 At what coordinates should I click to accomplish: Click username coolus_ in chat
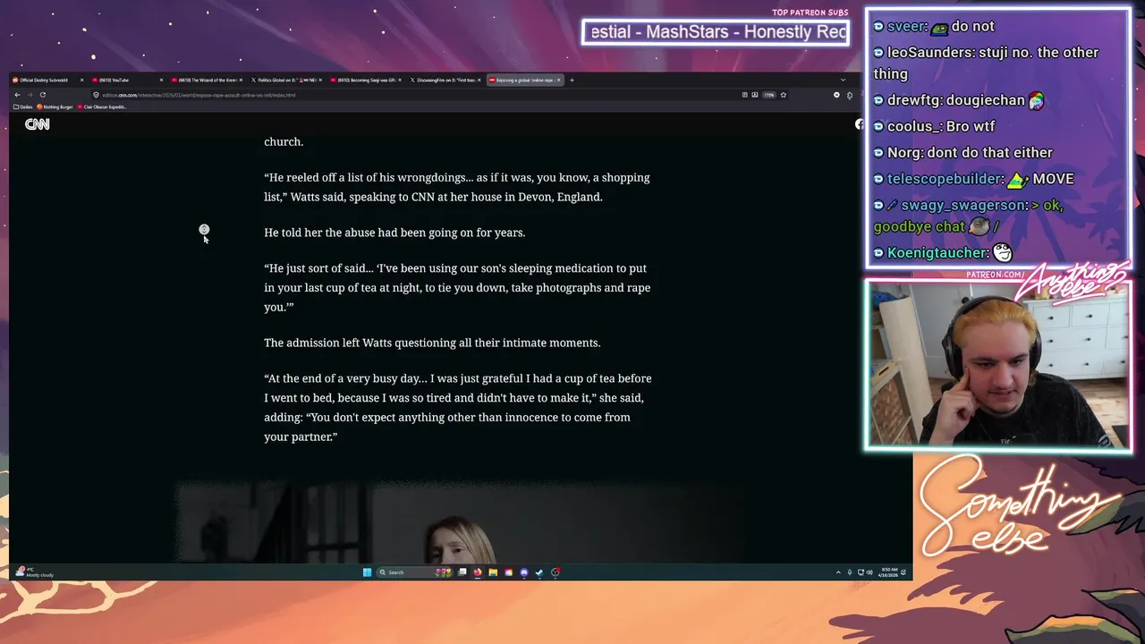913,127
